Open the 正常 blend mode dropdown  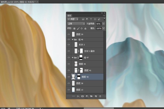point(76,24)
